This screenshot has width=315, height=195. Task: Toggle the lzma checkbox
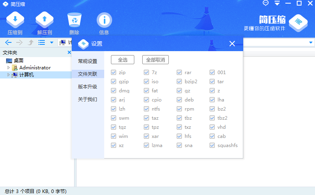point(147,145)
